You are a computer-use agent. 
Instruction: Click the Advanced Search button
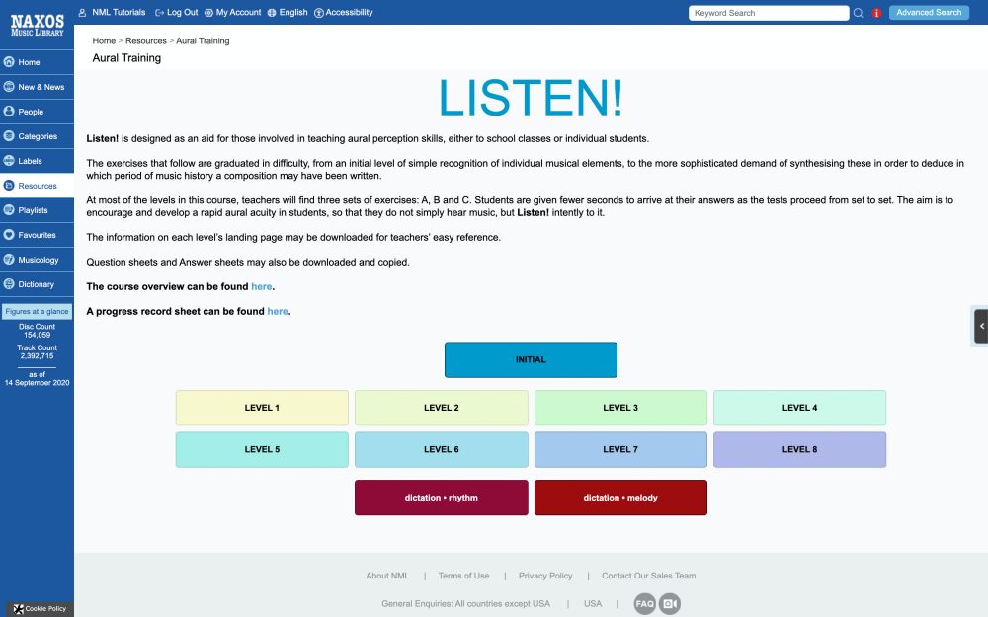(x=929, y=13)
